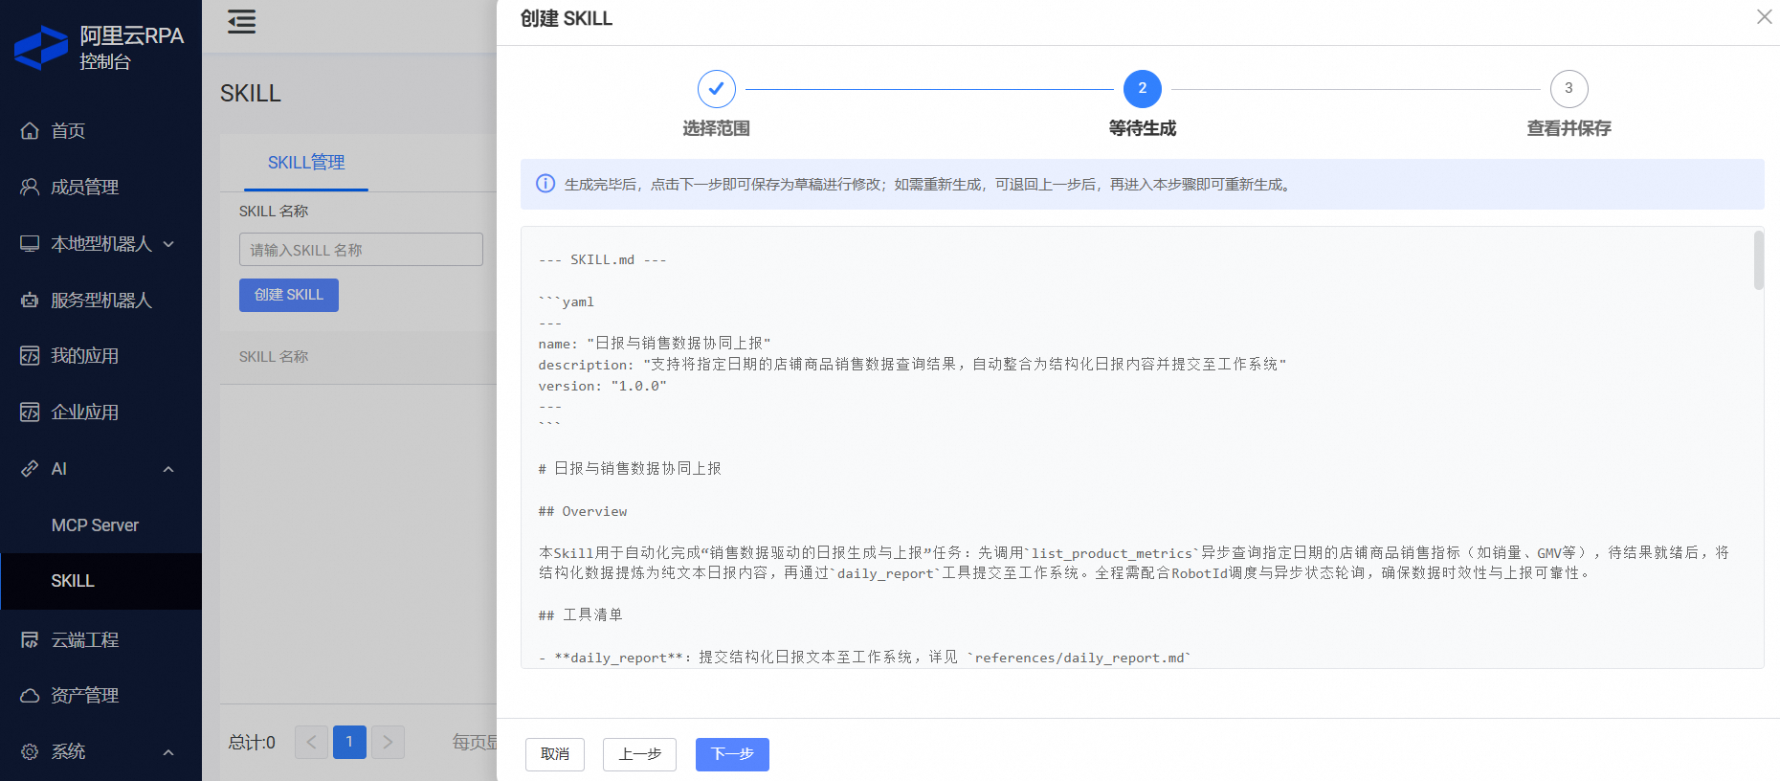Click the completed checkmark step 选择范围
Viewport: 1780px width, 781px height.
717,89
